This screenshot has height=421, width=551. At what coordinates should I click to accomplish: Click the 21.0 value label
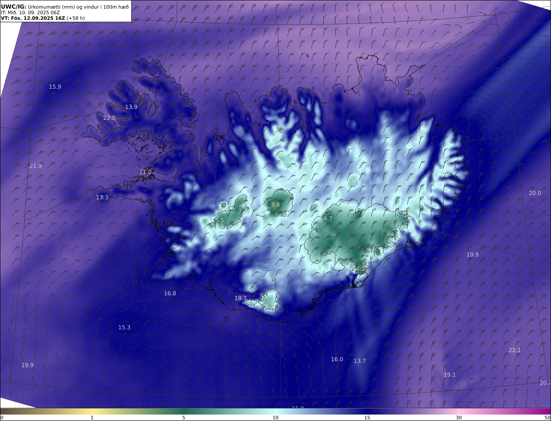(145, 172)
